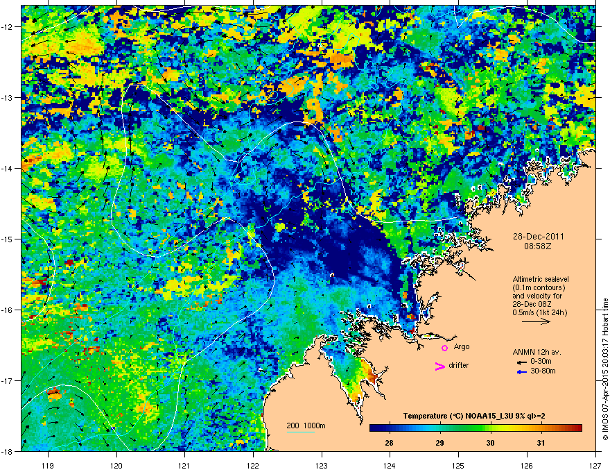Viewport: 610px width, 472px height.
Task: Click the temperature colour bar
Action: pyautogui.click(x=476, y=428)
